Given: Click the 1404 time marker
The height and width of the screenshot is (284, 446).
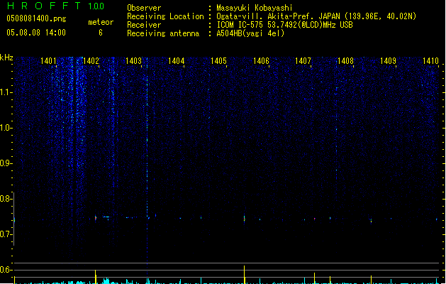Looking at the screenshot, I should tap(176, 61).
